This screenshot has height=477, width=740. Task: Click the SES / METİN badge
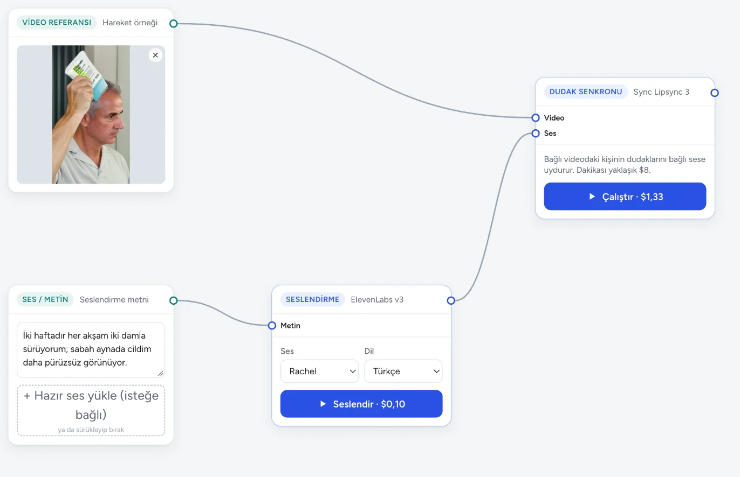pyautogui.click(x=45, y=299)
